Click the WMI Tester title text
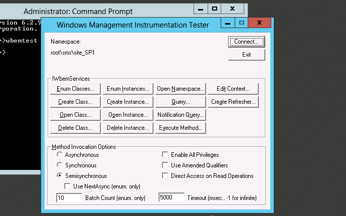 point(132,25)
